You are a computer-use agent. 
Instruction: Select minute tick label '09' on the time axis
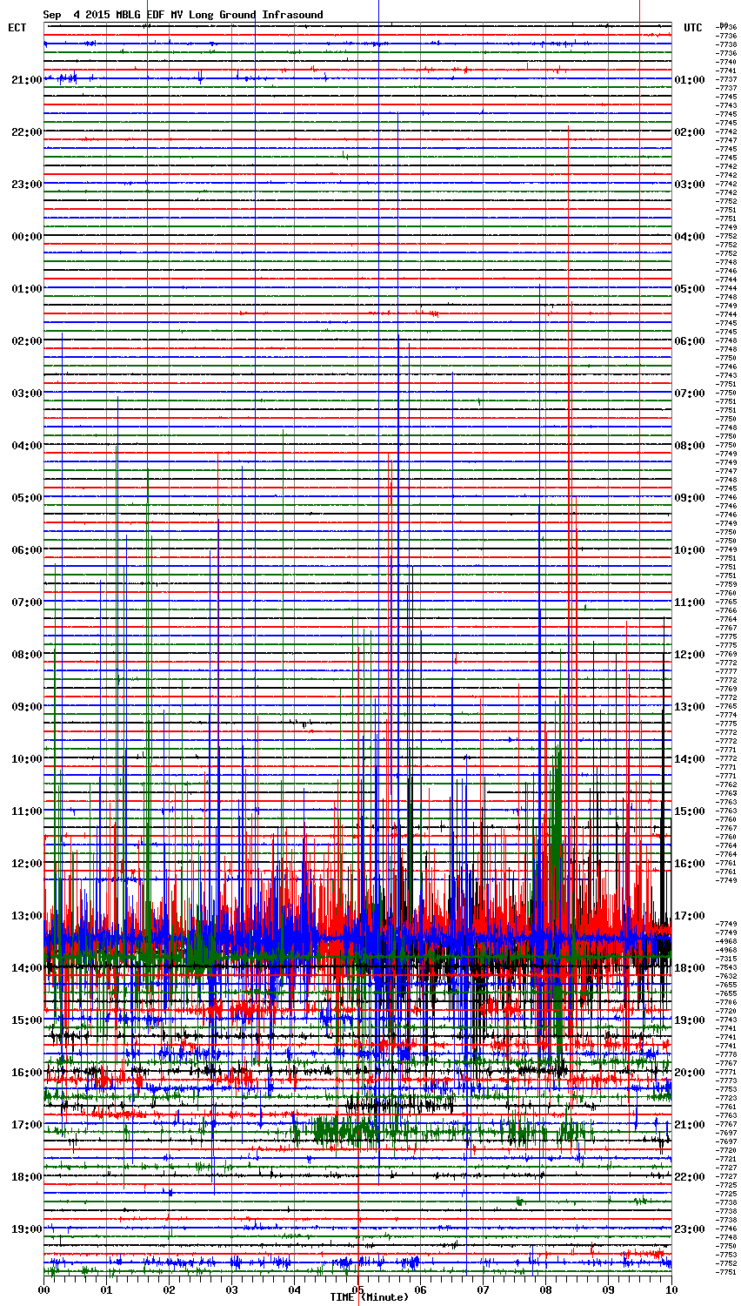tap(608, 1289)
